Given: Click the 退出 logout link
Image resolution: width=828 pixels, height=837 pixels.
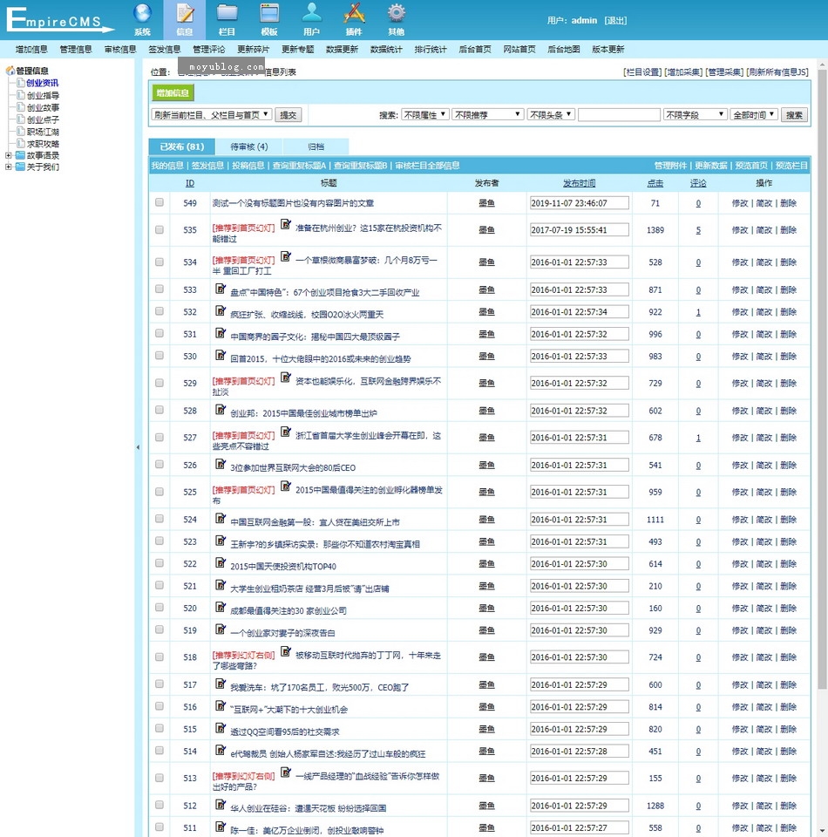Looking at the screenshot, I should [615, 20].
